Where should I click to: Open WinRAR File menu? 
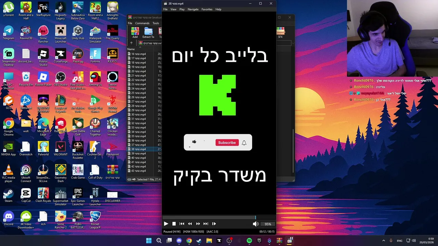(x=130, y=23)
